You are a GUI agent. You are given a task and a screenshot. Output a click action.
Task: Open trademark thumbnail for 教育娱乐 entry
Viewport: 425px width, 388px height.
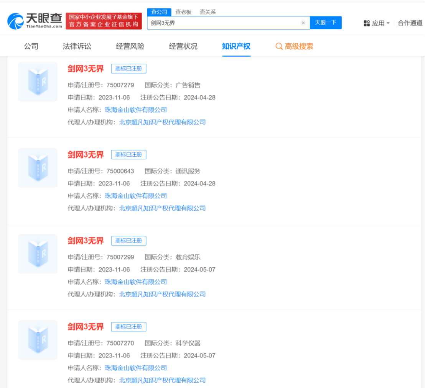coord(38,254)
